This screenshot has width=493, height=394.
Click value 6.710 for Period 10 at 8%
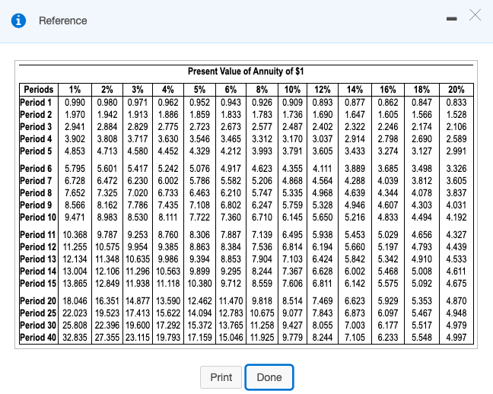pos(262,218)
